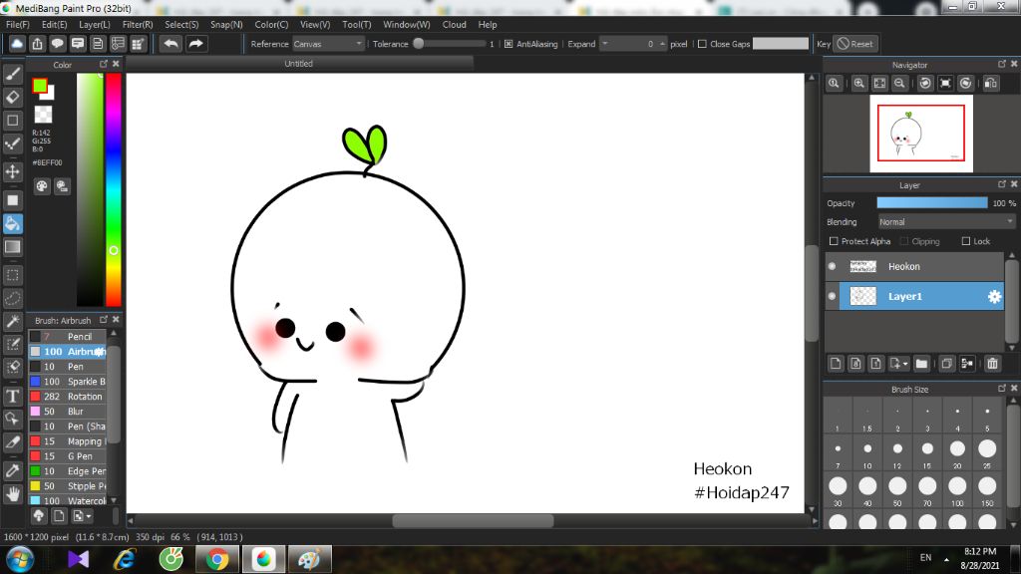
Task: Enable the layer Lock checkbox
Action: coord(965,241)
